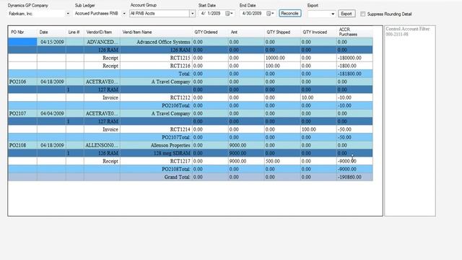Open the Account Group dropdown arrow
The height and width of the screenshot is (260, 462).
pos(193,14)
